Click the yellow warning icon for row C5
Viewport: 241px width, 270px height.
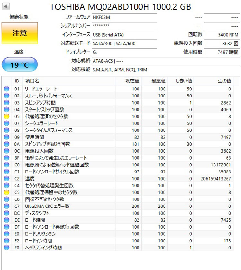click(6, 192)
